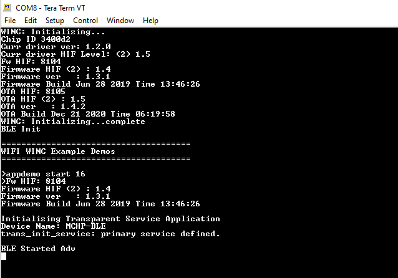This screenshot has height=278, width=398.
Task: Click the 'BLE Init' line
Action: click(x=21, y=129)
